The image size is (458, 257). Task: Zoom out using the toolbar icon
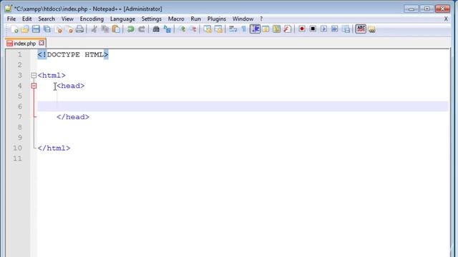point(193,29)
